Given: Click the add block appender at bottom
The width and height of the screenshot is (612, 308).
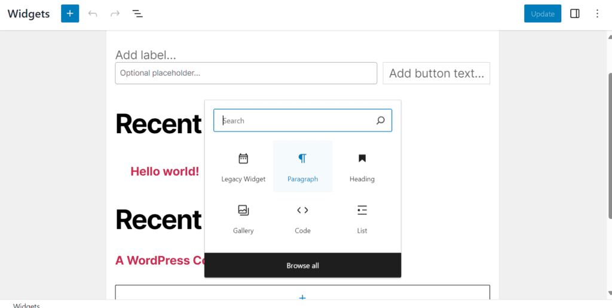Looking at the screenshot, I should pos(302,292).
